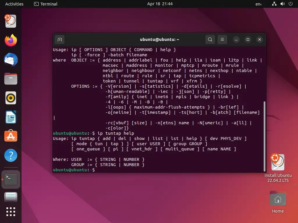Click 'GROUP' in 'GROUP := {' definition line
This screenshot has height=223, width=298.
point(78,165)
